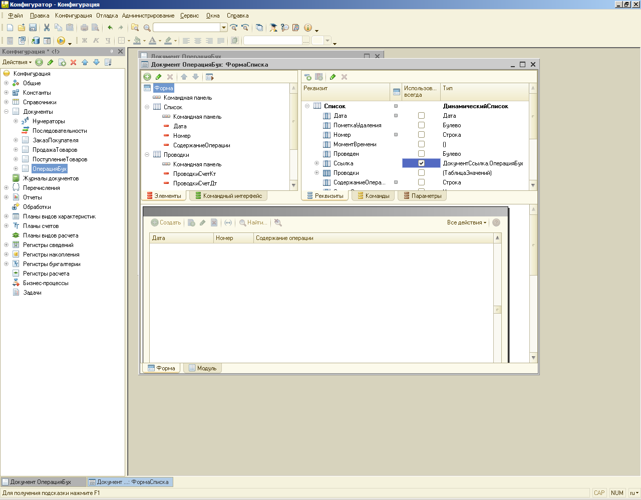Screen dimensions: 641x500
Task: Add a new form element with green plus
Action: (147, 77)
